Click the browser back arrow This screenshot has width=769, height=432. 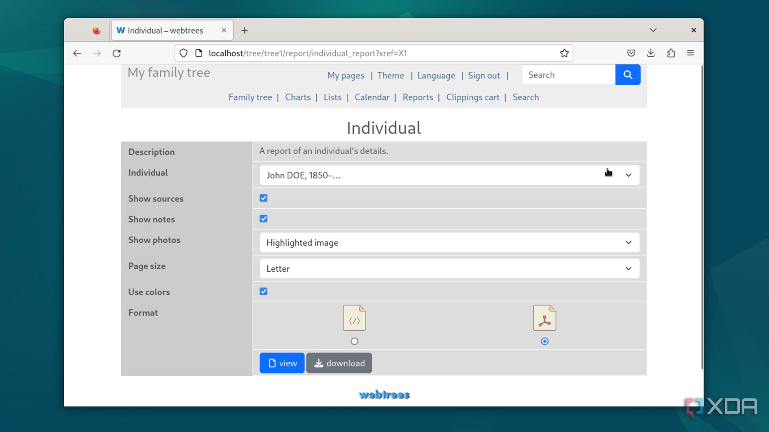(77, 53)
